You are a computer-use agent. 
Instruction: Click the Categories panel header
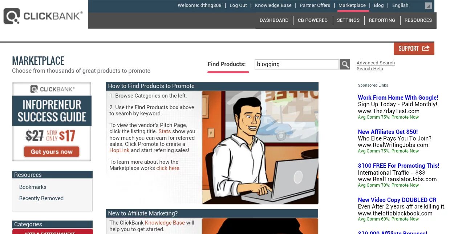pos(52,224)
